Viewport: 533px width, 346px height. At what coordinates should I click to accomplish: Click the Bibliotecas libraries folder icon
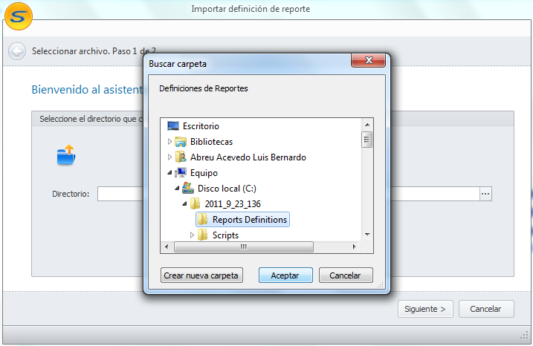[x=180, y=142]
